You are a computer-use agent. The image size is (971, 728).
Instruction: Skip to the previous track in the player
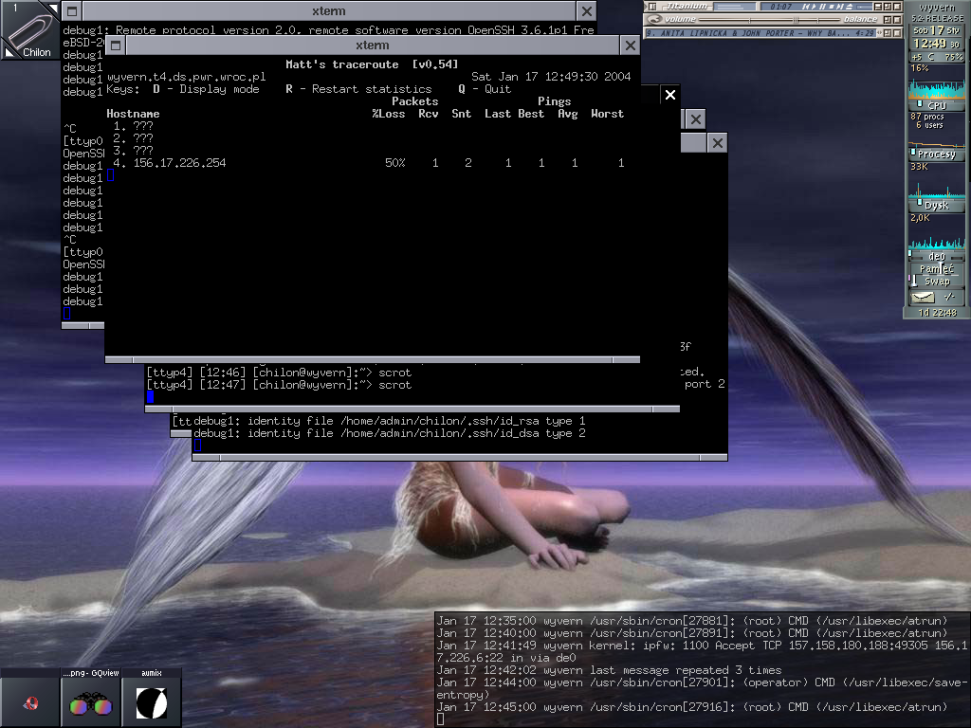pyautogui.click(x=804, y=7)
